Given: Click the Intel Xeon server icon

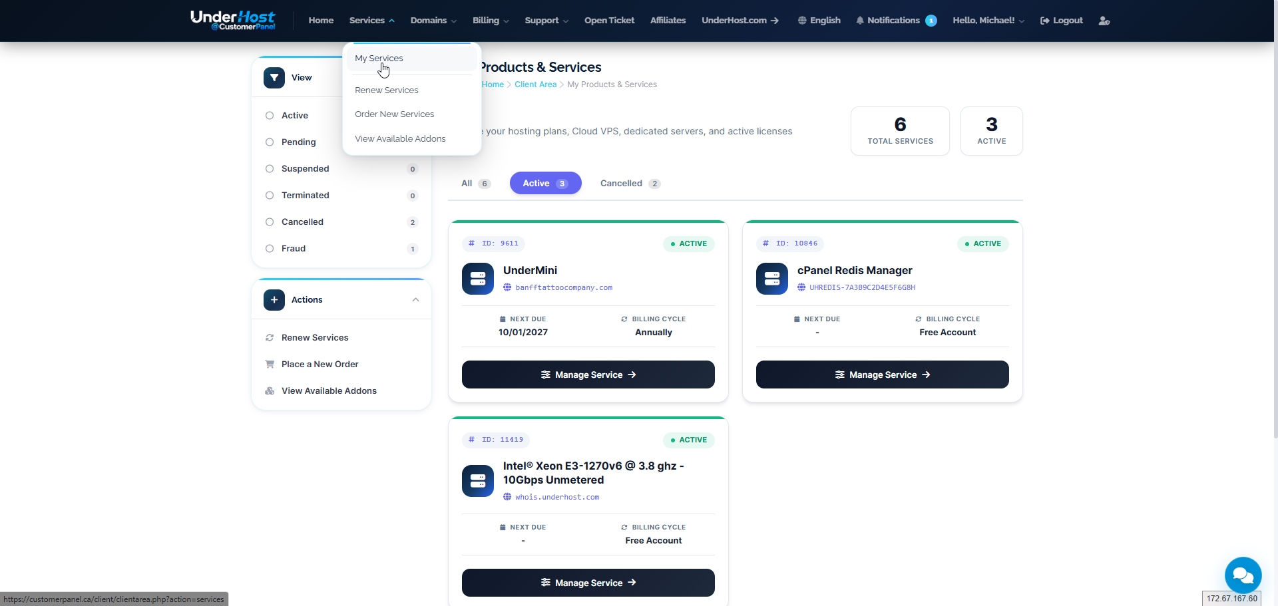Looking at the screenshot, I should click(x=478, y=481).
